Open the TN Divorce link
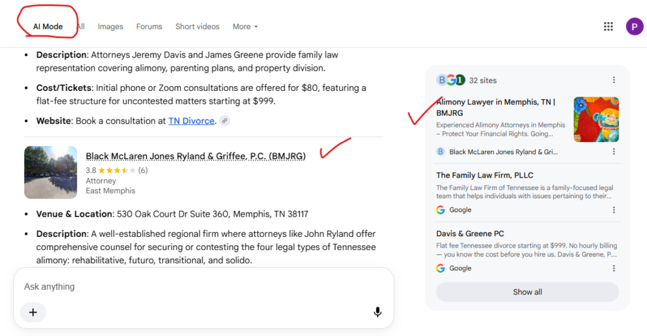The width and height of the screenshot is (647, 336). (x=191, y=121)
